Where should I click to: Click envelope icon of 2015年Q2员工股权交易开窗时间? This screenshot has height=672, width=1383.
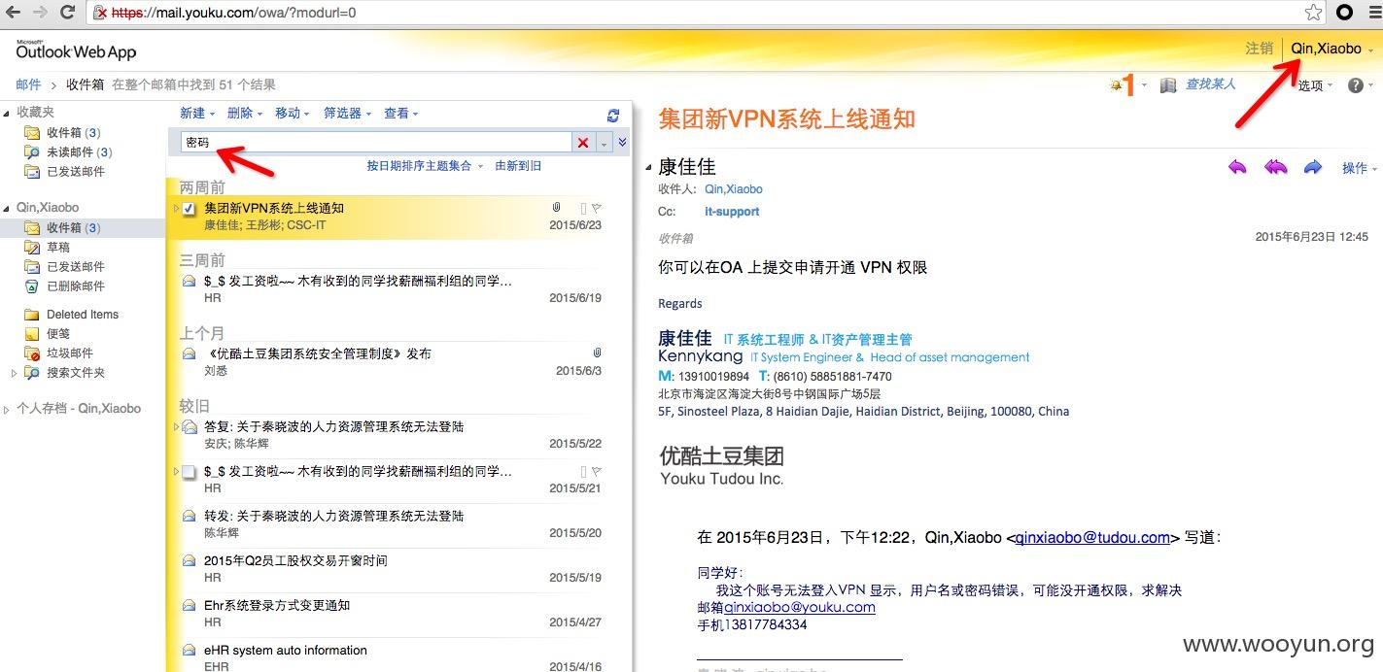(189, 561)
